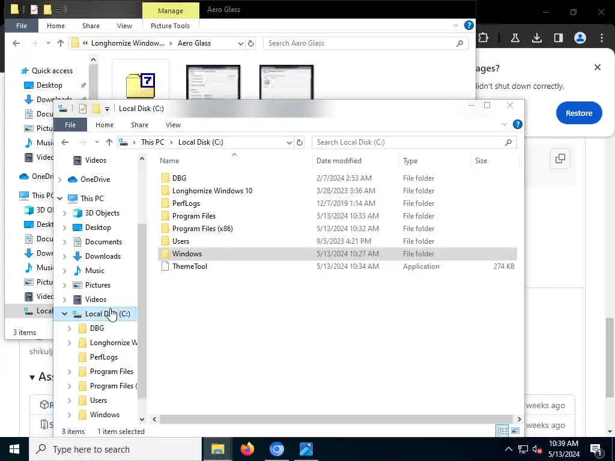Expand Downloads tree node
The height and width of the screenshot is (461, 615).
click(x=65, y=256)
